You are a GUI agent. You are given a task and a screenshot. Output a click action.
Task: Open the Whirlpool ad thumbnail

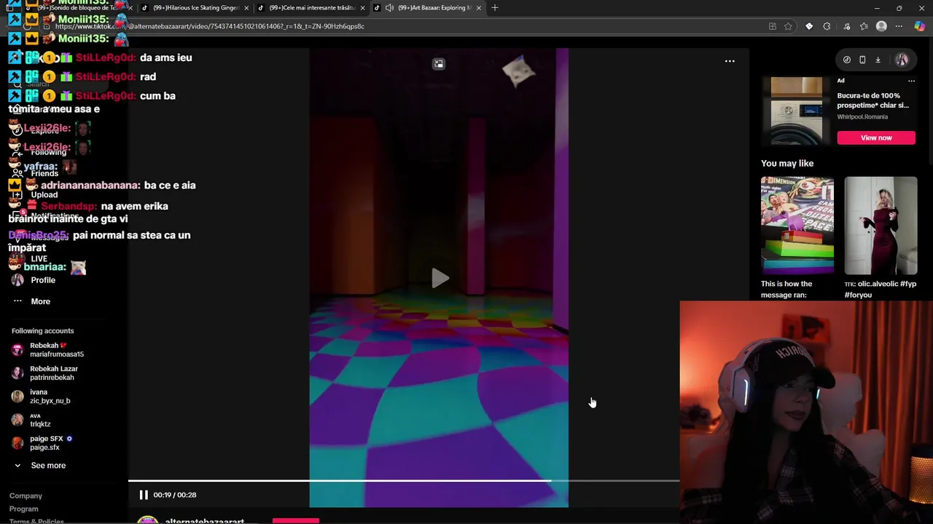click(796, 110)
